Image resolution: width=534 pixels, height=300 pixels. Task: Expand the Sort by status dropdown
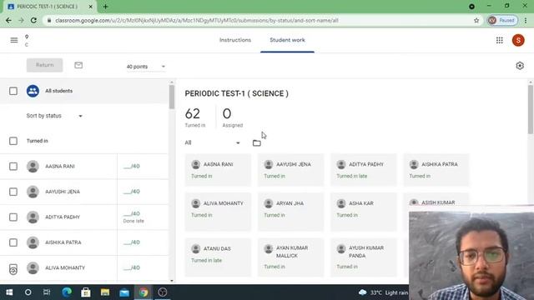click(54, 116)
